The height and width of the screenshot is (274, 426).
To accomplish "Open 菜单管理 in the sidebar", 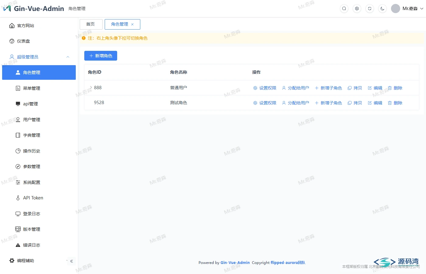I will [x=39, y=88].
